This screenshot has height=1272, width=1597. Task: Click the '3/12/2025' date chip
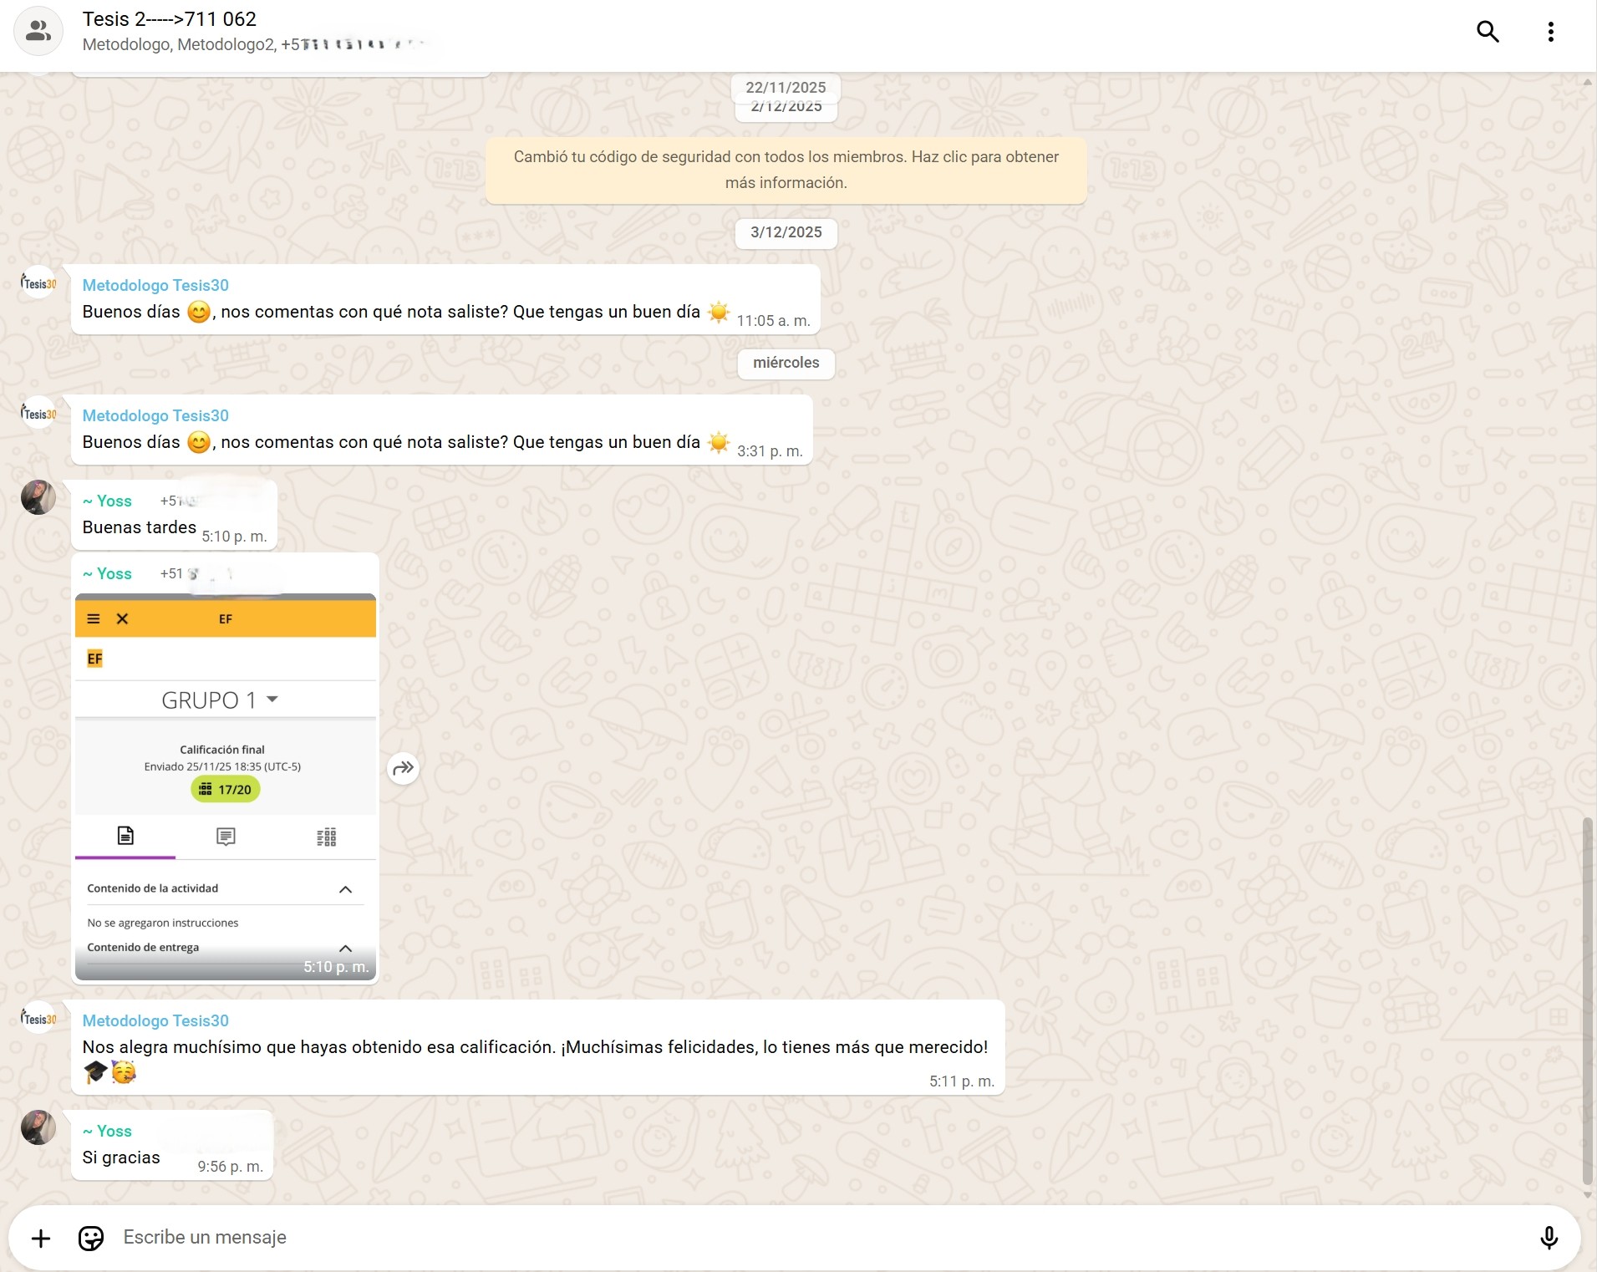pos(786,232)
